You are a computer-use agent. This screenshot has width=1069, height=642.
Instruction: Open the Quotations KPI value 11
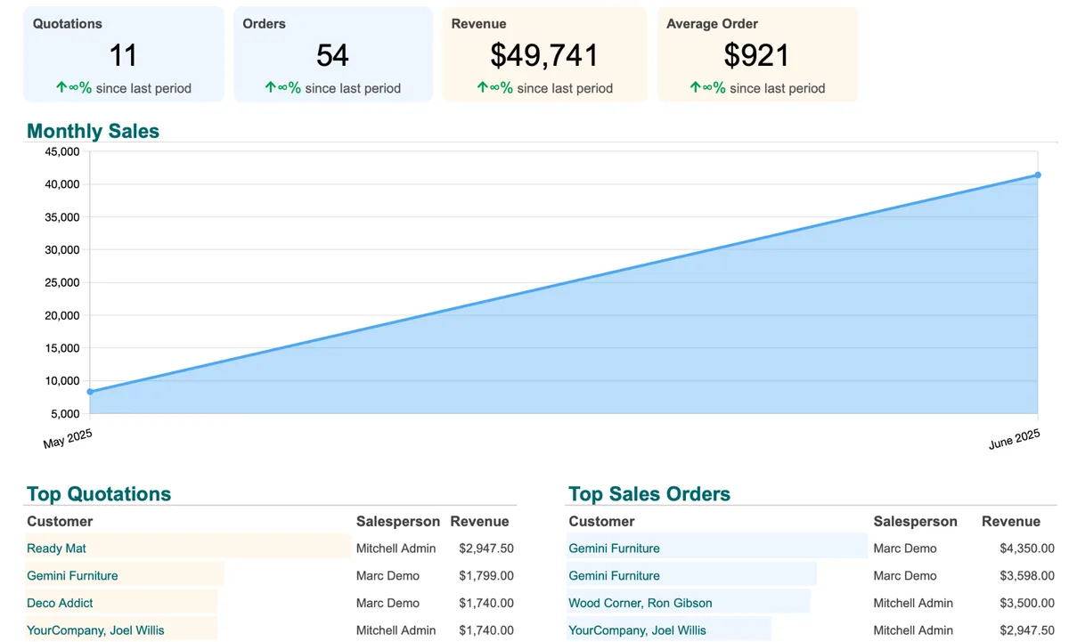click(x=123, y=55)
